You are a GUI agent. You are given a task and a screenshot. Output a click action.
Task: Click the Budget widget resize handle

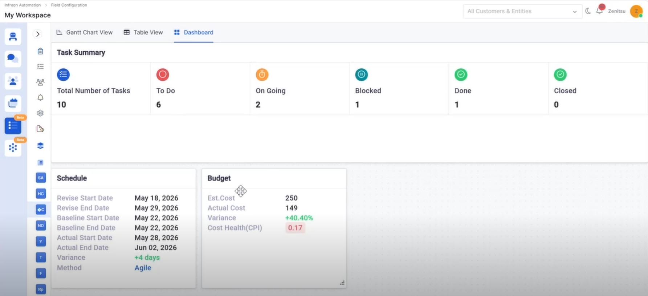point(342,283)
